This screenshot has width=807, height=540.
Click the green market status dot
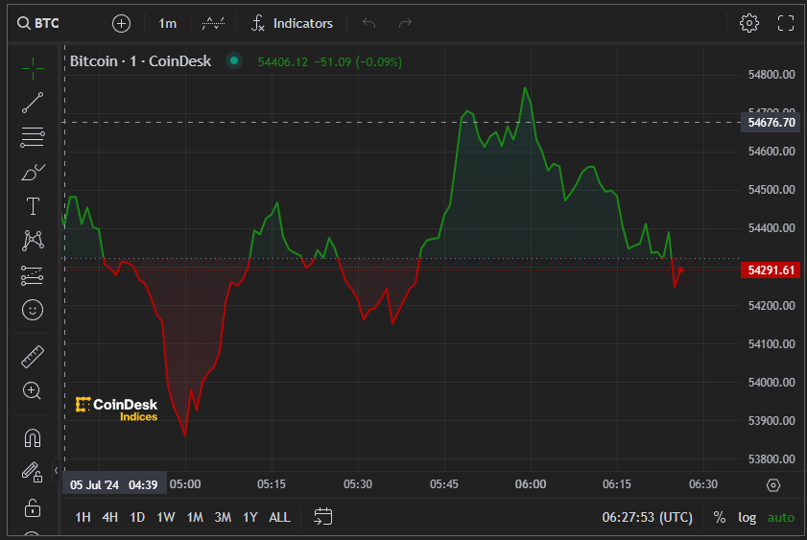[x=234, y=60]
